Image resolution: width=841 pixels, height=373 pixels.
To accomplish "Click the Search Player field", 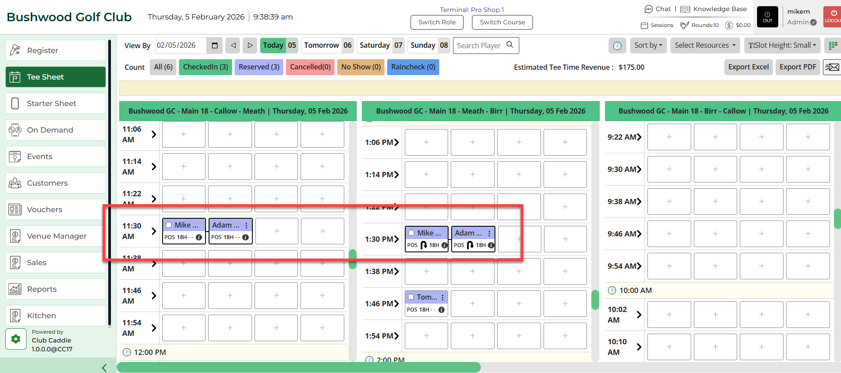I will tap(480, 46).
